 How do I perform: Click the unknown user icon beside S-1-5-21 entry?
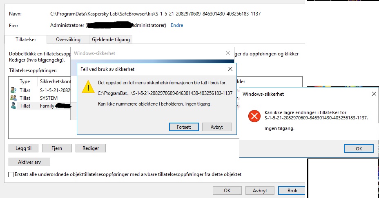click(x=13, y=90)
